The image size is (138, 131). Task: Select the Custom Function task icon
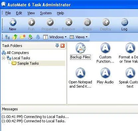click(105, 53)
